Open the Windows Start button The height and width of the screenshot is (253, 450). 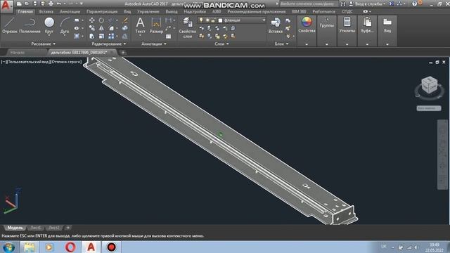pos(8,247)
